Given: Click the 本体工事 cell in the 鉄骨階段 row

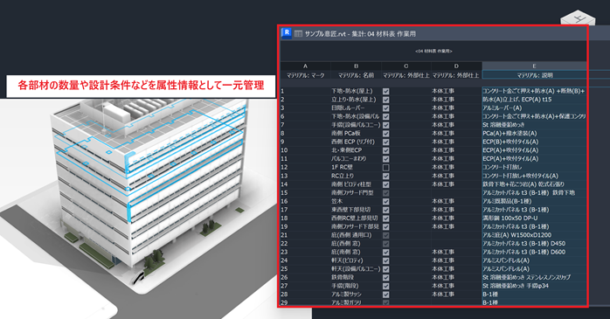Looking at the screenshot, I should tap(456, 277).
